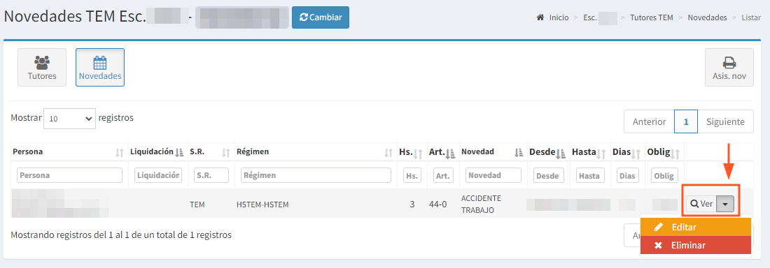Sort table by Art. column
The image size is (770, 268).
pyautogui.click(x=442, y=152)
